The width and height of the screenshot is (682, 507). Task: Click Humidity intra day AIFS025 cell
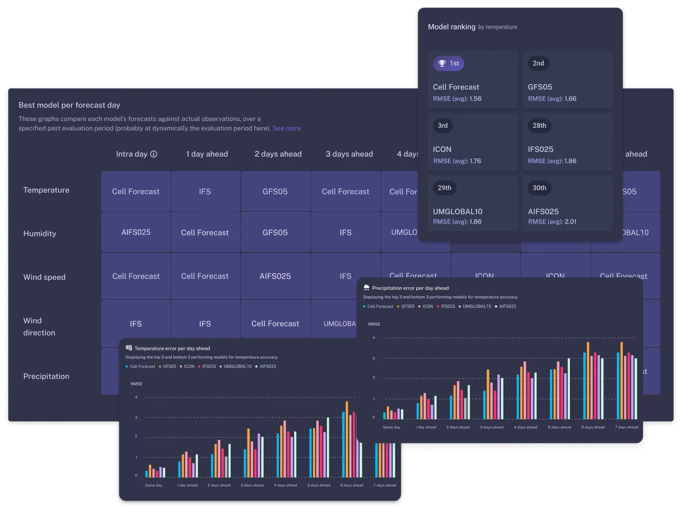coord(136,232)
